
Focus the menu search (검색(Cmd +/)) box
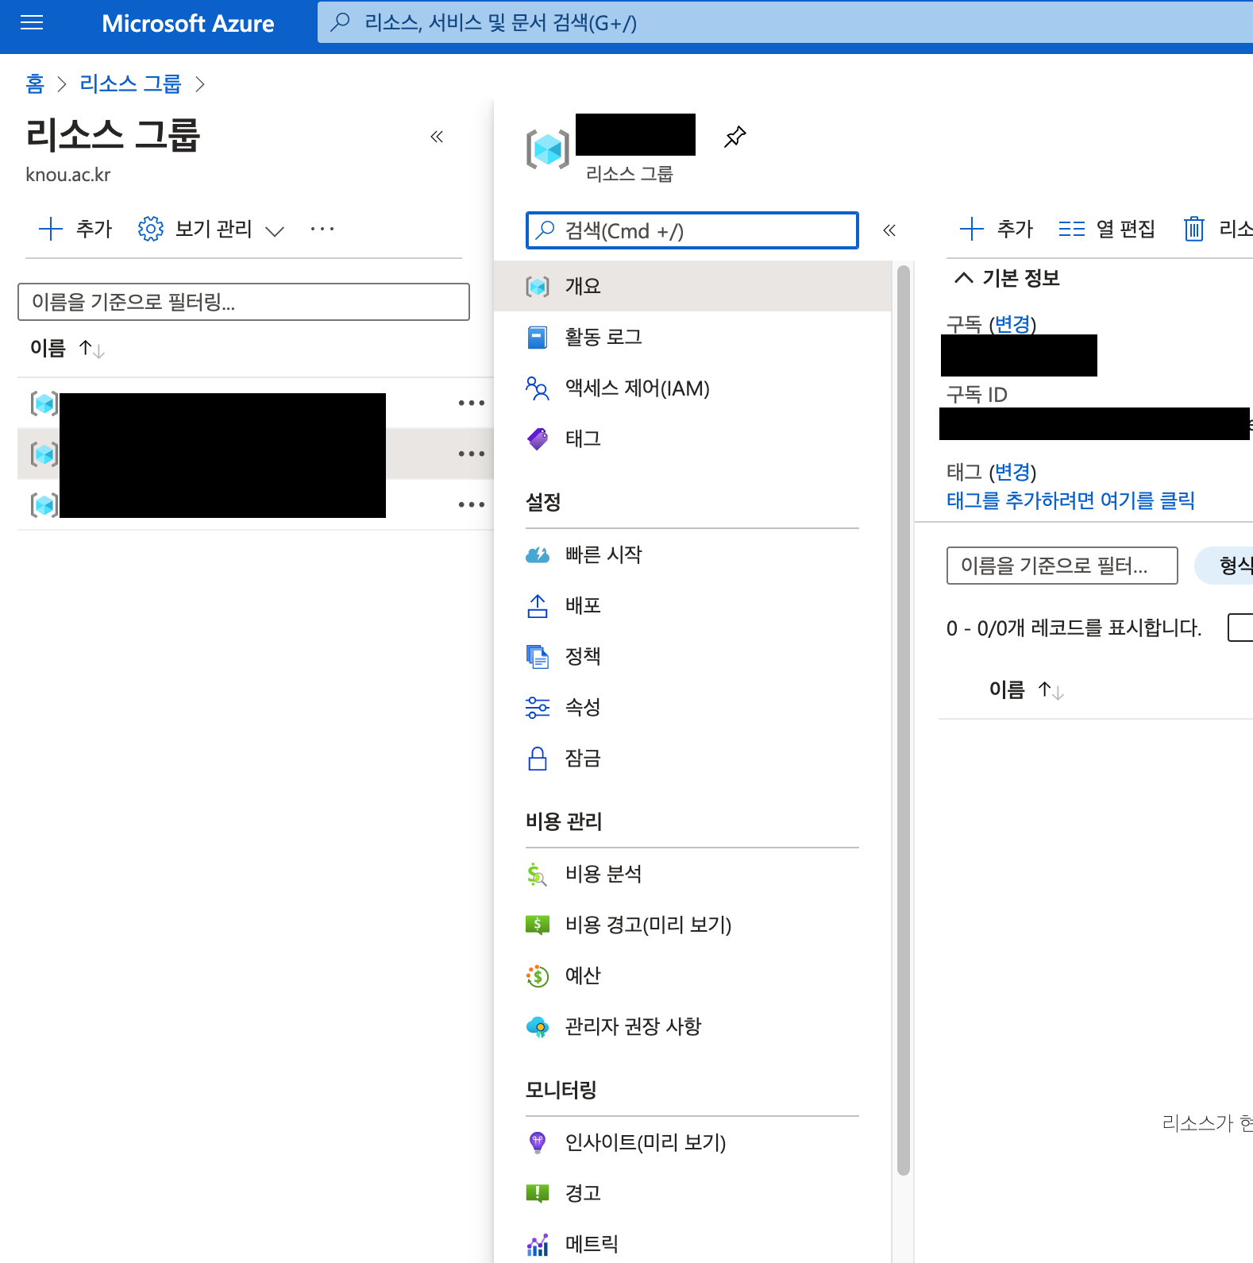(x=692, y=230)
